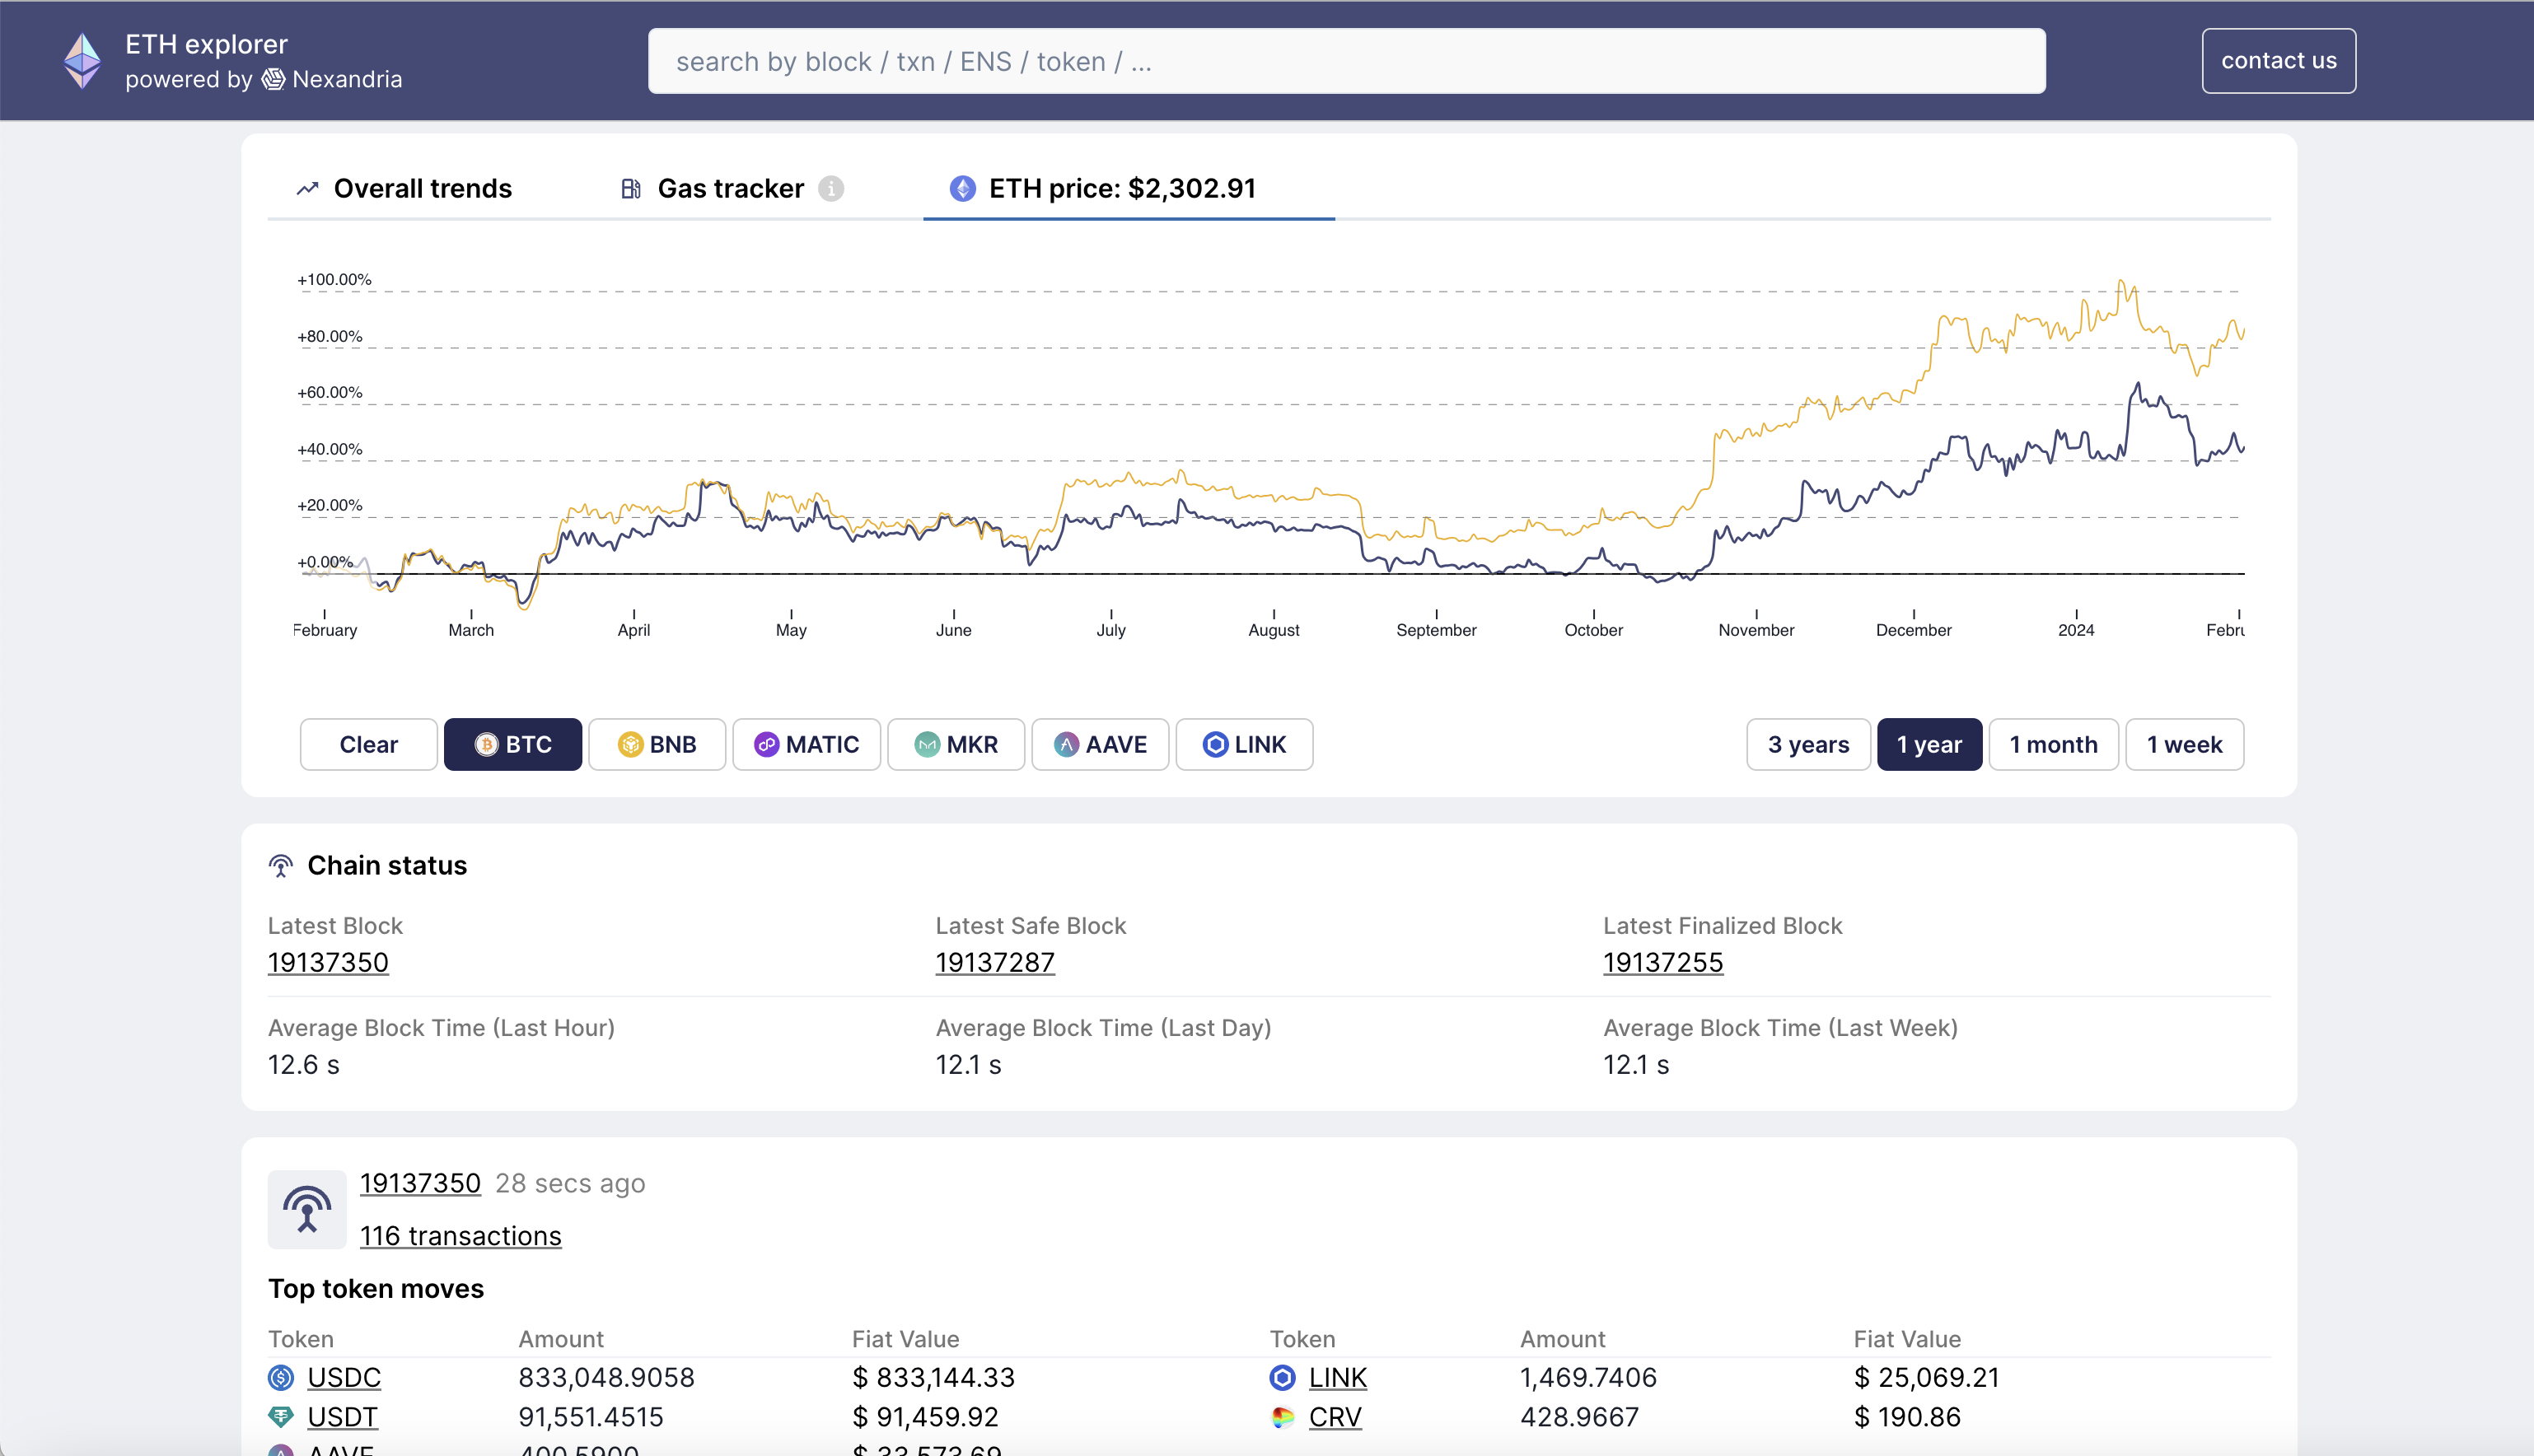Open Latest Block 19137350 link

coord(328,962)
